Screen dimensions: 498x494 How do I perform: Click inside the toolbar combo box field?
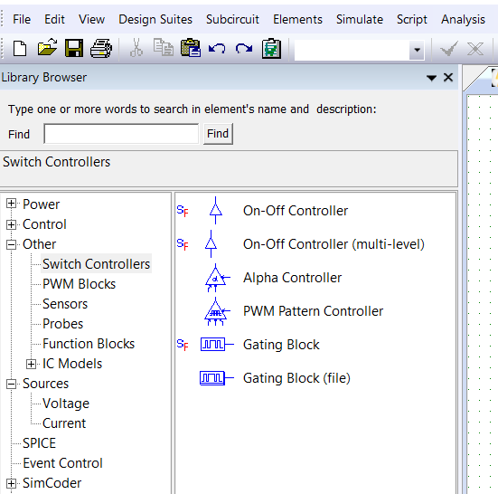tap(352, 50)
